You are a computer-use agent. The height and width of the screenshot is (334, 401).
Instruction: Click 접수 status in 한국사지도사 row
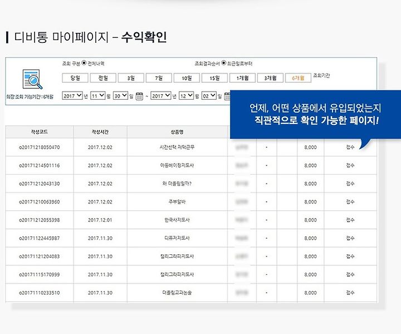click(350, 220)
